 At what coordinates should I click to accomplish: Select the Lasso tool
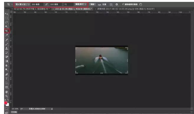(6, 22)
